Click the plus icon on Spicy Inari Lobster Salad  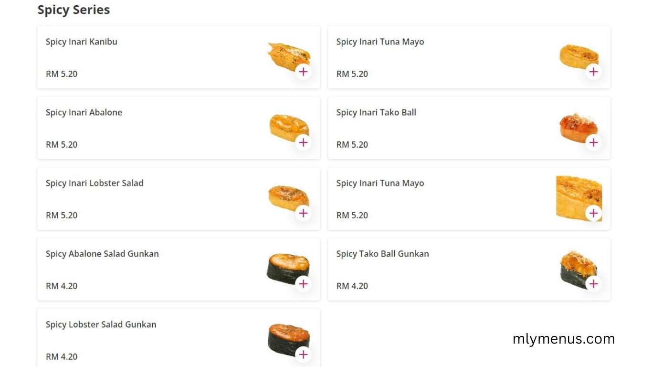(303, 213)
